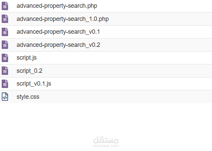Click blank area of the style.css row

[122, 97]
